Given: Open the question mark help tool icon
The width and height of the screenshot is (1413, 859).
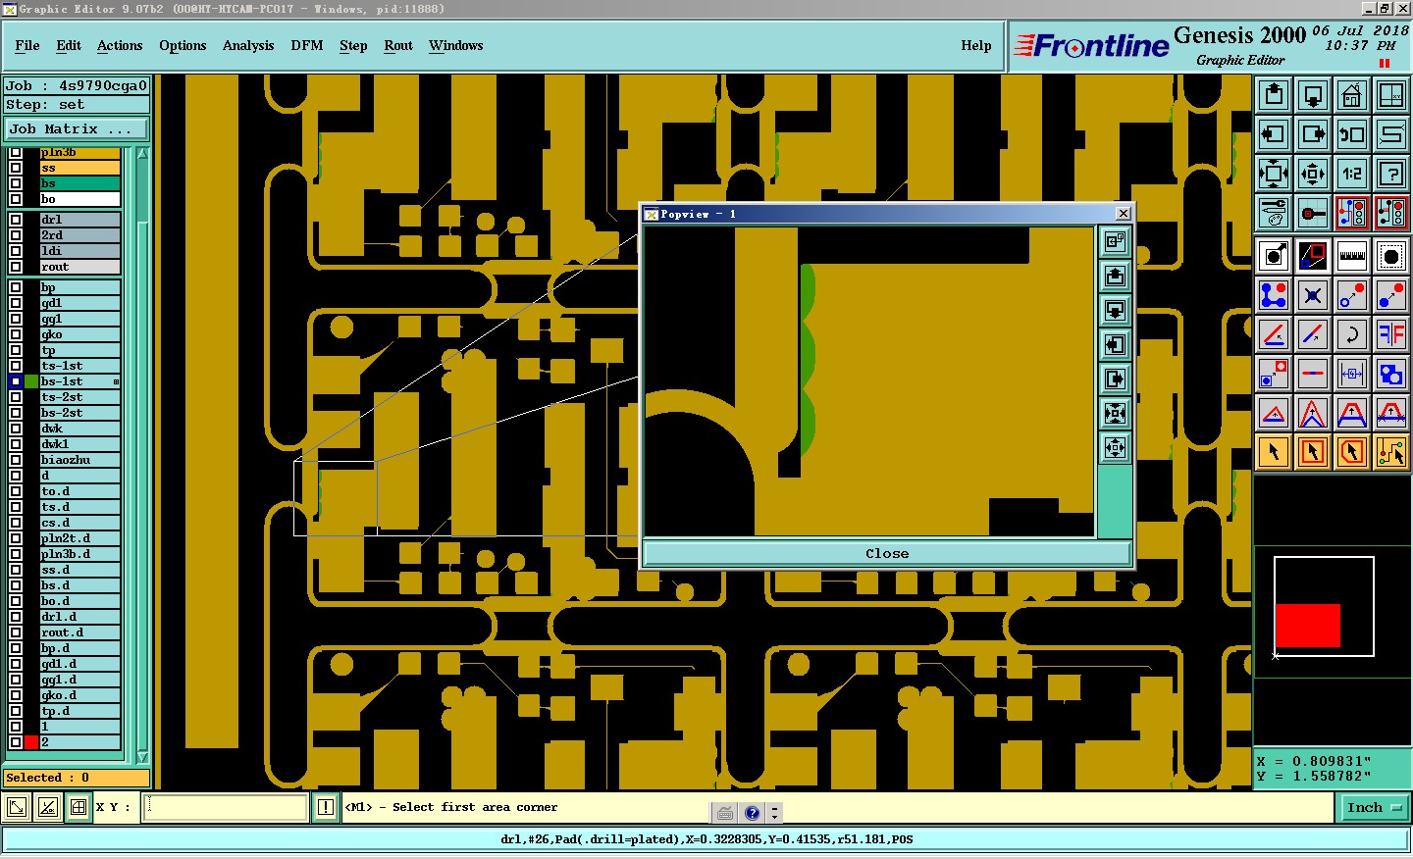Looking at the screenshot, I should [x=1390, y=174].
